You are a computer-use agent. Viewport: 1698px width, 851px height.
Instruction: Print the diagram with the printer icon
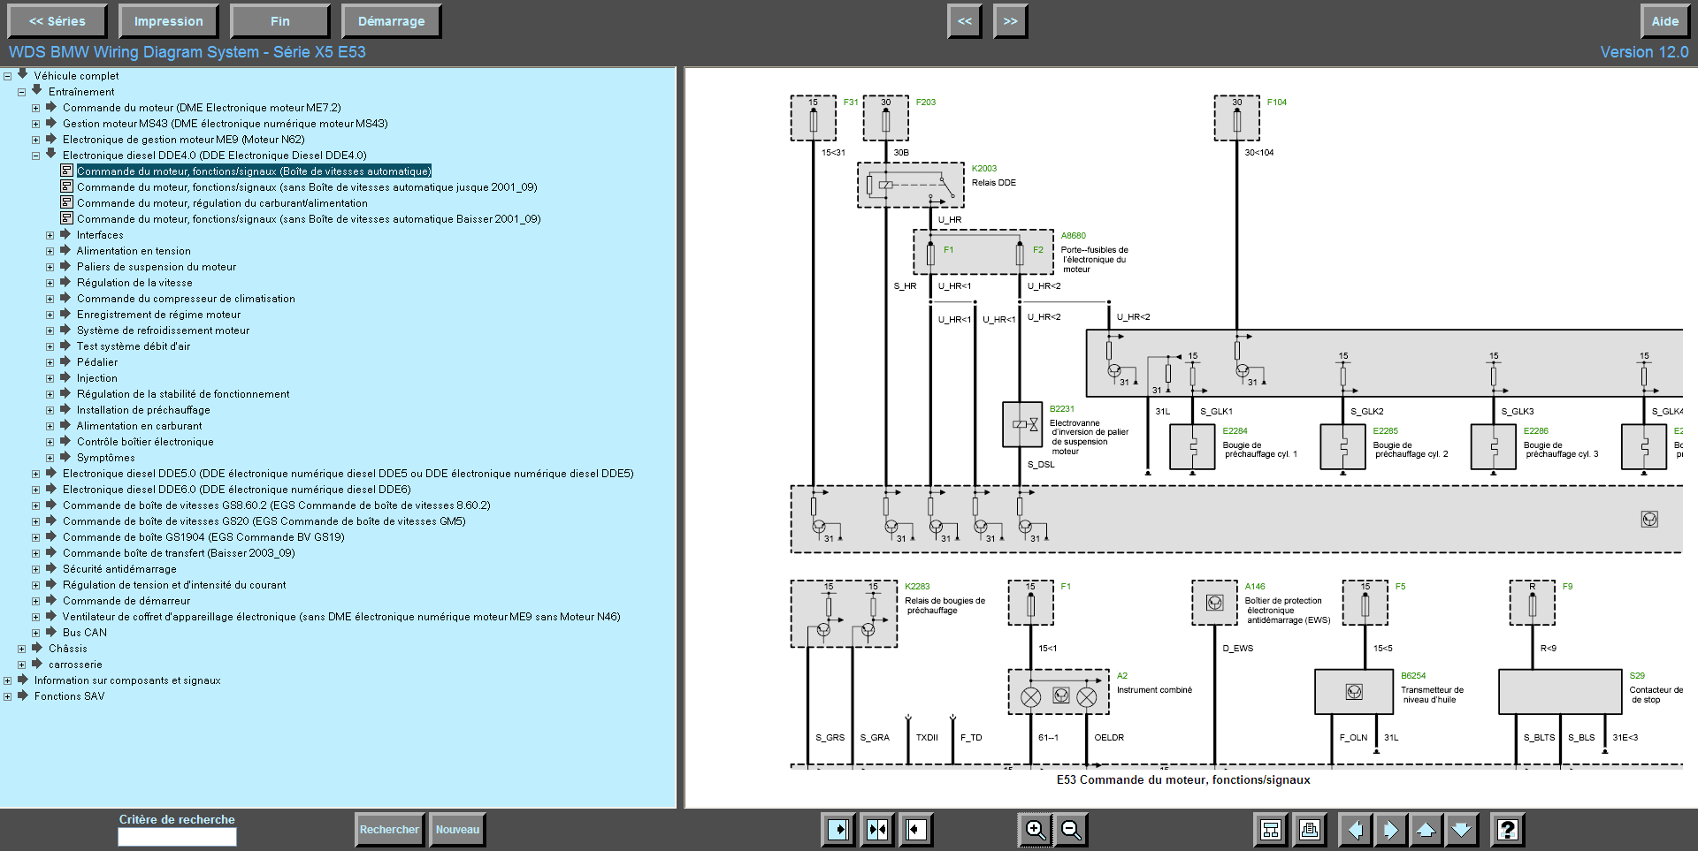[x=1310, y=830]
